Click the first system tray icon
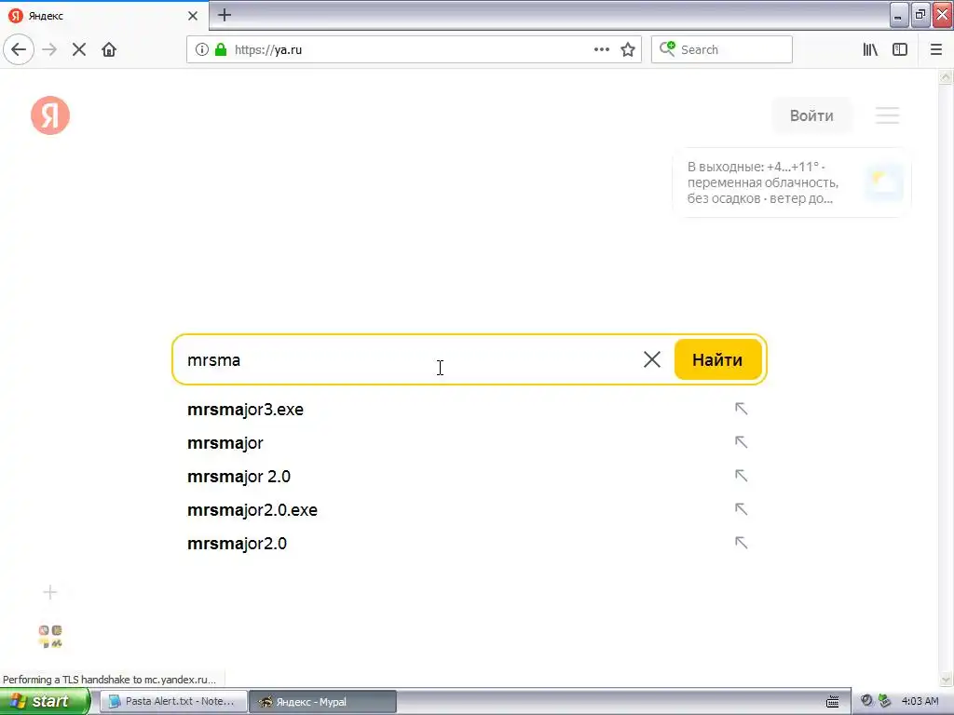The height and width of the screenshot is (715, 954). [866, 700]
